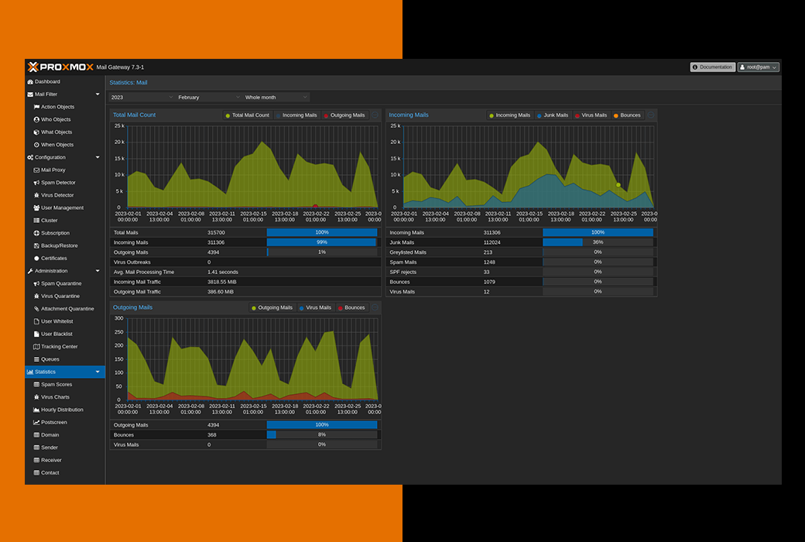805x542 pixels.
Task: Click the root@pam user menu button
Action: [x=758, y=67]
